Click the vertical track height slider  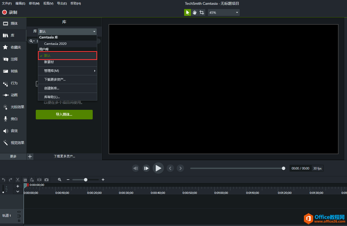click(3, 189)
